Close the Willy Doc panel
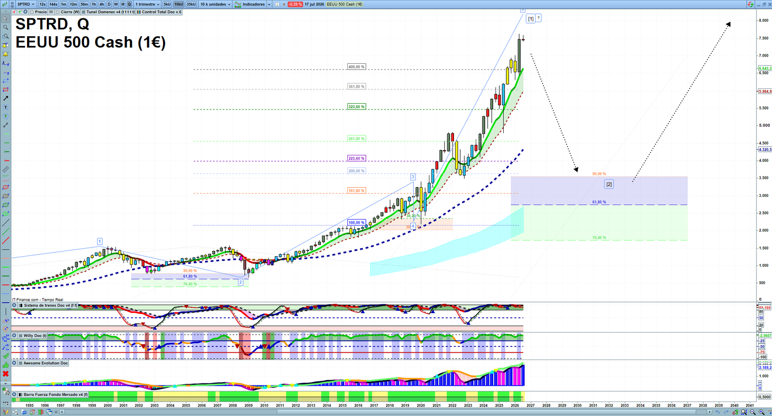 14,335
